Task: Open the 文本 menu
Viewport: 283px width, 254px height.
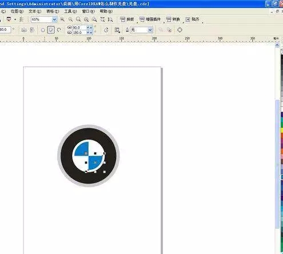Action: click(x=35, y=11)
